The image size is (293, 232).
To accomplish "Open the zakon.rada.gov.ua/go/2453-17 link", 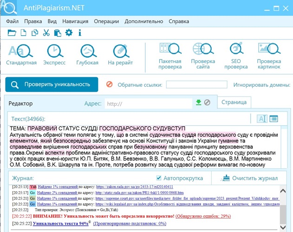I will (x=135, y=187).
